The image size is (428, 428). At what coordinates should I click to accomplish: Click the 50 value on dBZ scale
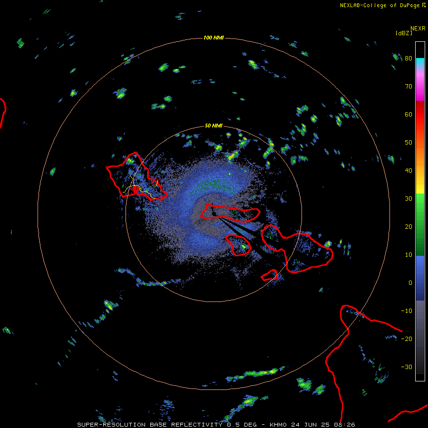(x=409, y=143)
